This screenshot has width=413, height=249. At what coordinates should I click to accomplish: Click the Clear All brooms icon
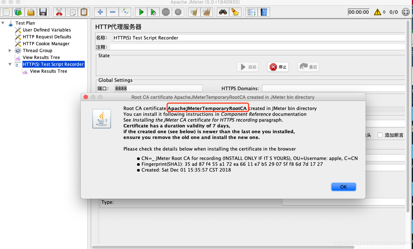click(x=207, y=12)
